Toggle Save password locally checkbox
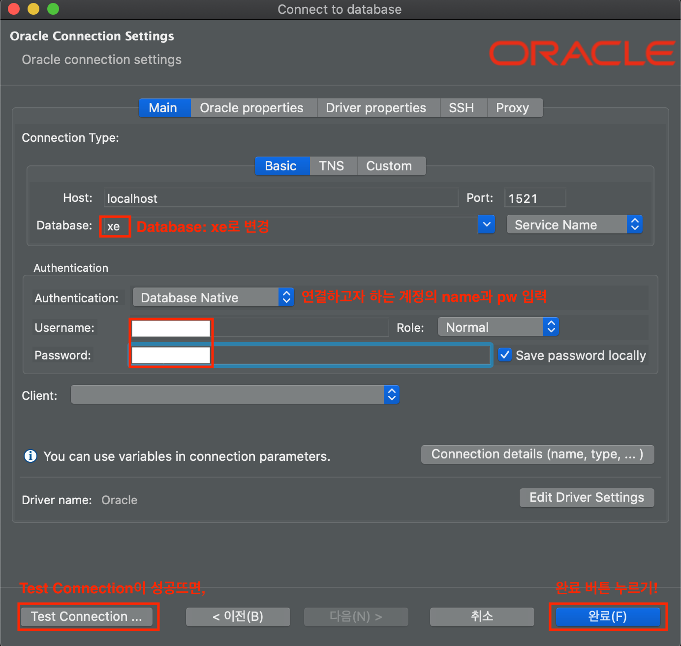The height and width of the screenshot is (646, 681). [x=505, y=355]
